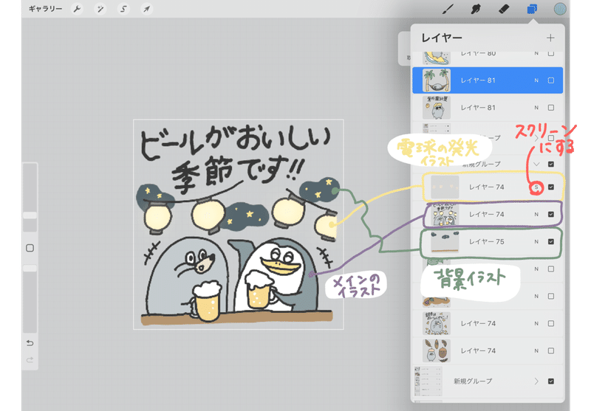Screen dimensions: 591x411
Task: Select レイヤー 75 background layer
Action: (x=491, y=241)
